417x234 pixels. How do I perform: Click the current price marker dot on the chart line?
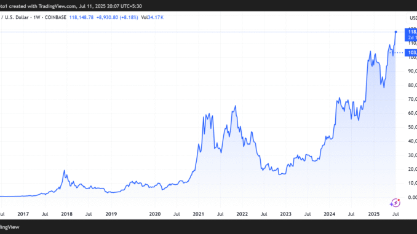(x=395, y=32)
